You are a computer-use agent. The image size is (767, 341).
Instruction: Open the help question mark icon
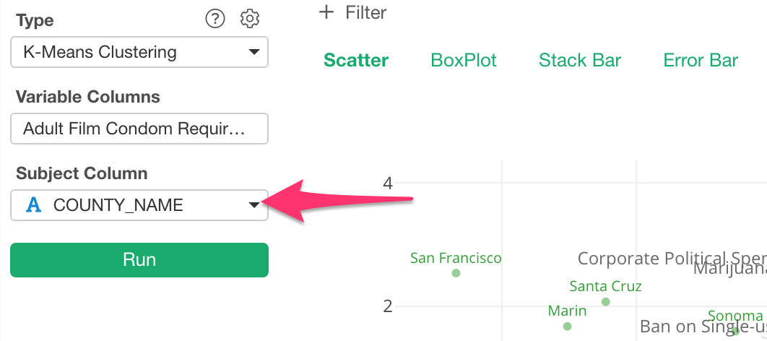215,19
